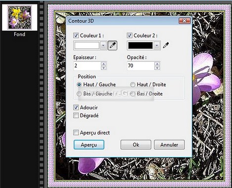232x188 pixels.
Task: Disable the Adoucir option
Action: click(76, 107)
